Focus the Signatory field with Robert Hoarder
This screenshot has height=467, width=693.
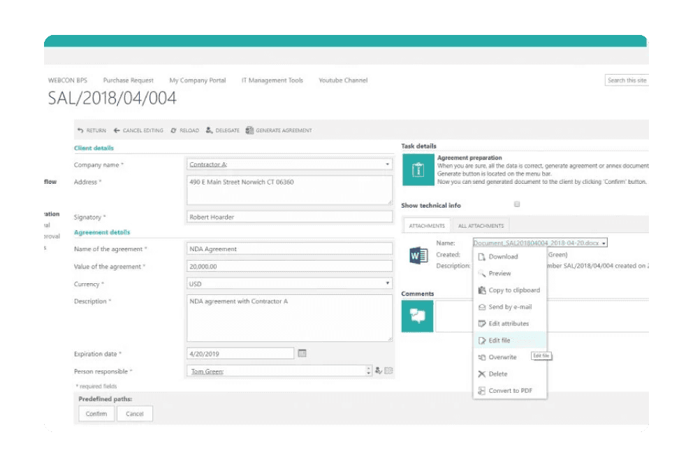pyautogui.click(x=289, y=217)
